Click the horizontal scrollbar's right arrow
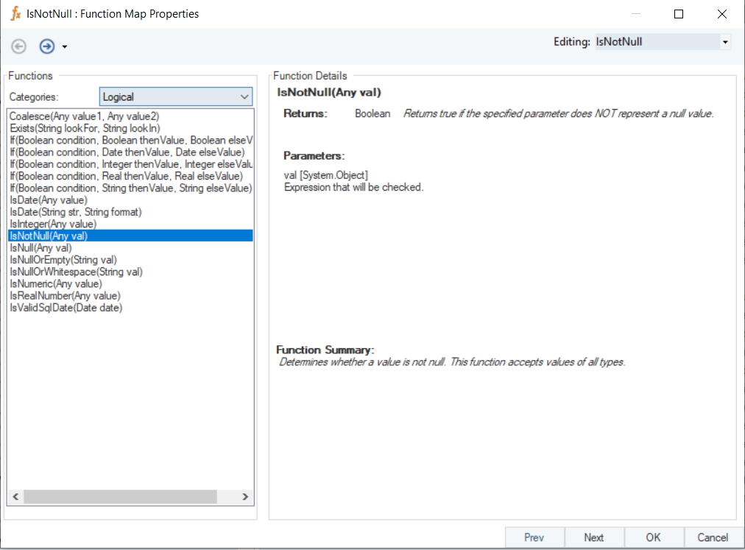Screen dimensions: 745x550 (x=246, y=497)
